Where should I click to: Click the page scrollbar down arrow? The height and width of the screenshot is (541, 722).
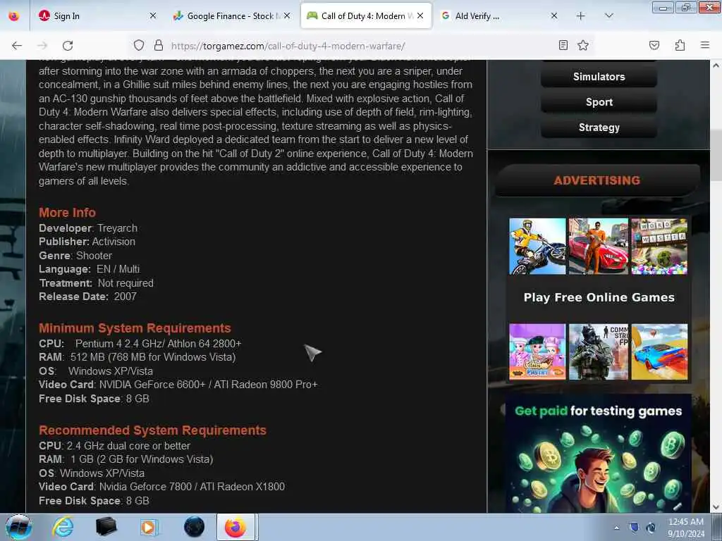[716, 507]
